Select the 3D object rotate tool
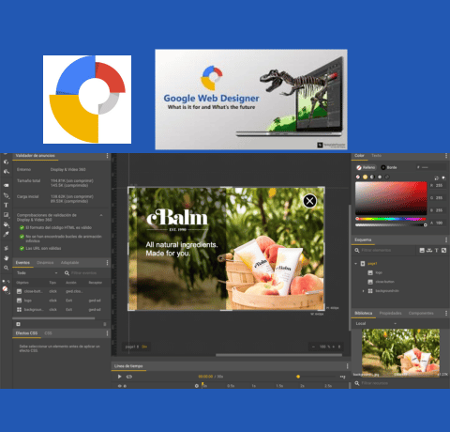Viewport: 450px width, 432px height. coord(6,162)
